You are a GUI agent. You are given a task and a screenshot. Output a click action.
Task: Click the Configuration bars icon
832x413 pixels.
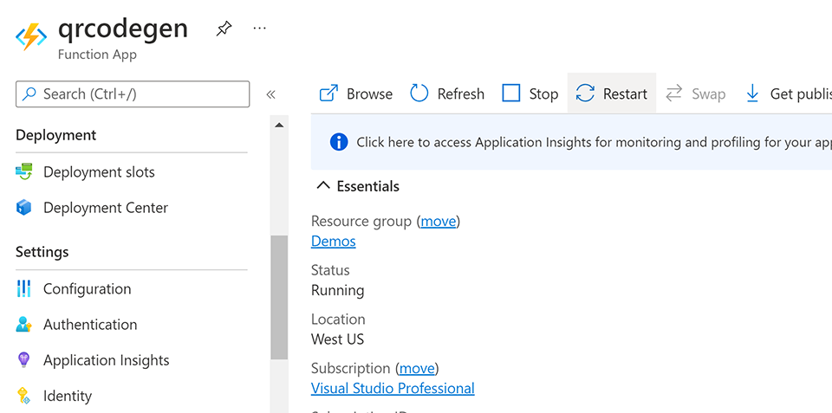(24, 288)
